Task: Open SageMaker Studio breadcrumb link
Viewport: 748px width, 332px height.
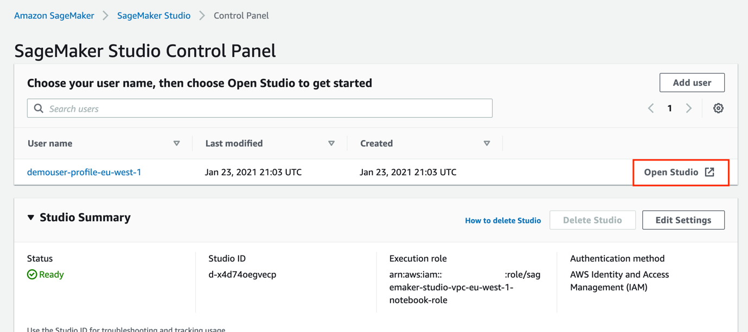Action: (x=154, y=16)
